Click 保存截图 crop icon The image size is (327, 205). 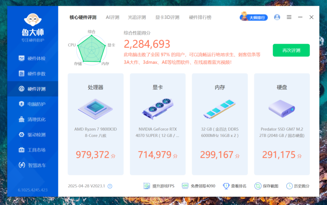click(258, 186)
